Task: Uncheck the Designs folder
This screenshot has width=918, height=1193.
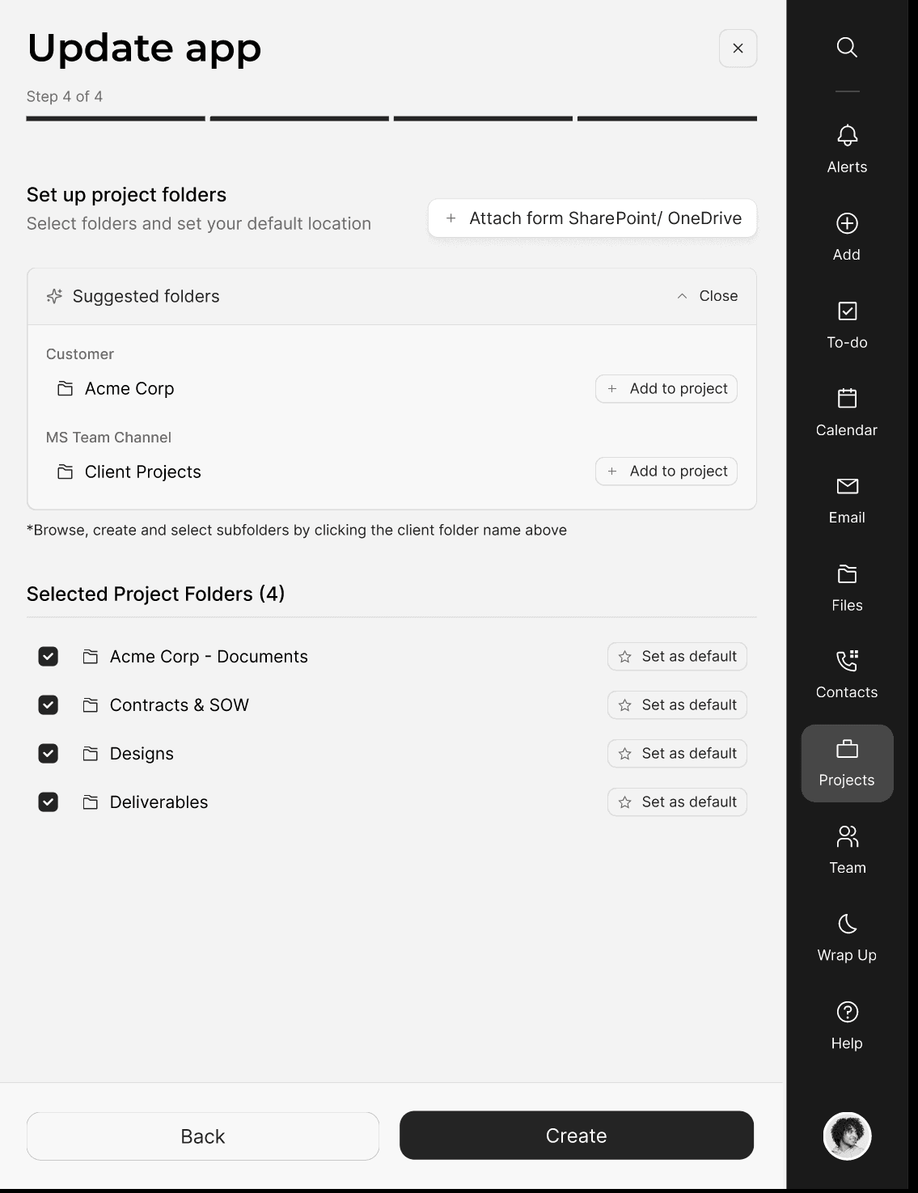Action: tap(48, 753)
